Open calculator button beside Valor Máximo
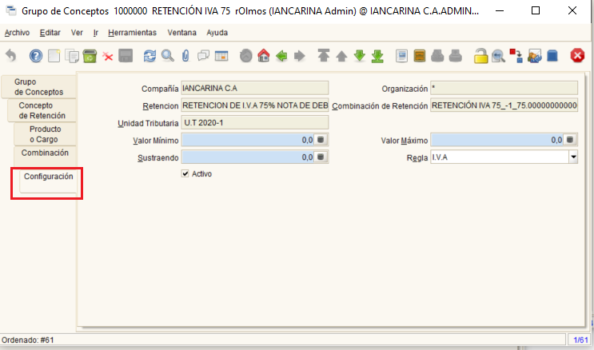This screenshot has height=350, width=594. [x=570, y=140]
